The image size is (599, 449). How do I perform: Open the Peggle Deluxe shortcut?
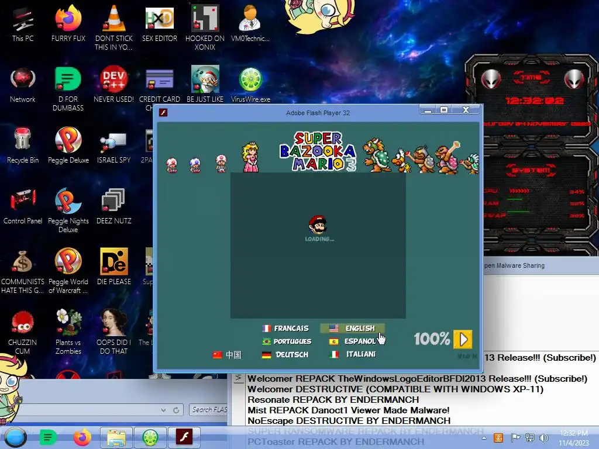[68, 146]
